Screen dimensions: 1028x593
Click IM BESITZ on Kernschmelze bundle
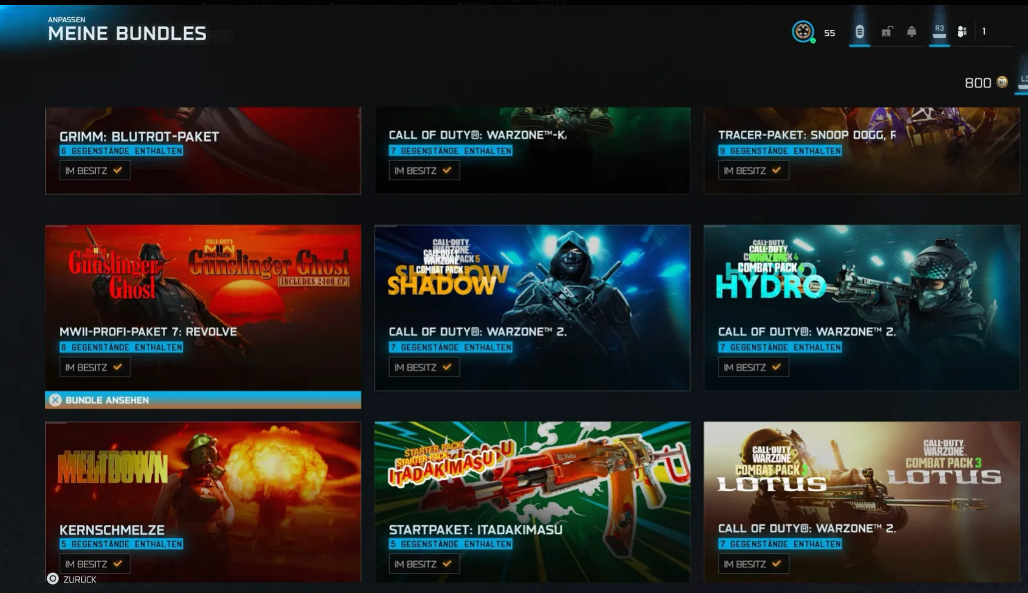(94, 565)
